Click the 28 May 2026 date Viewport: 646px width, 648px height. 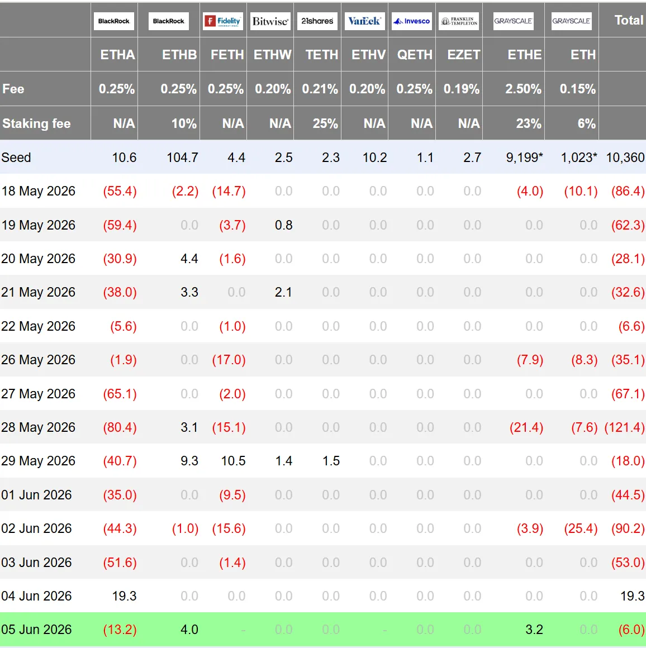pos(39,427)
